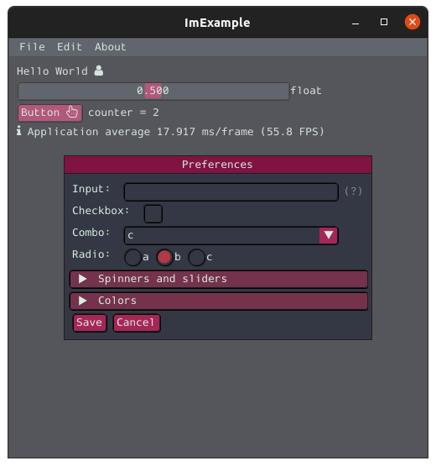Click the Preferences title bar
The image size is (436, 466).
point(218,165)
